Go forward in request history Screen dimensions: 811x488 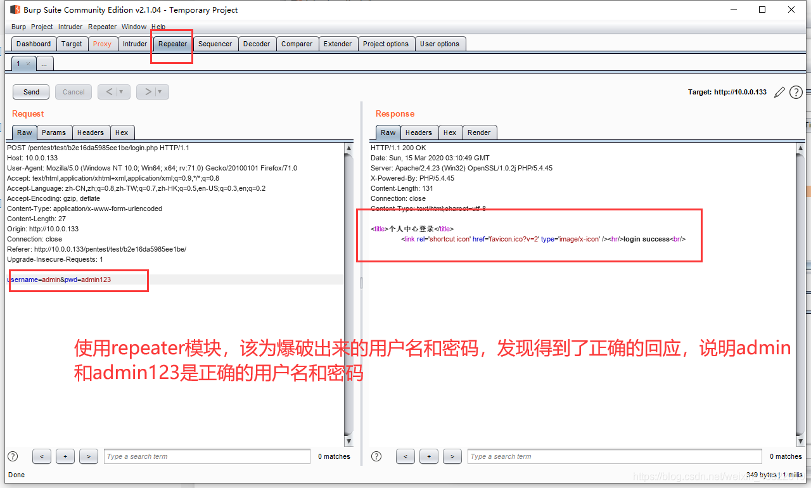(147, 92)
